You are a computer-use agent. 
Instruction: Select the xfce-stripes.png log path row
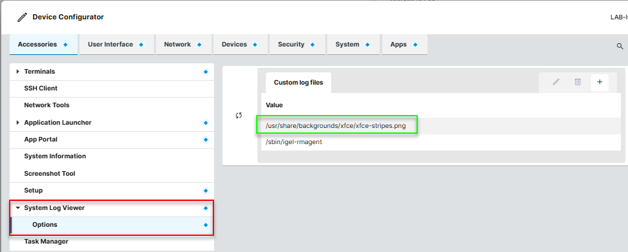click(441, 126)
